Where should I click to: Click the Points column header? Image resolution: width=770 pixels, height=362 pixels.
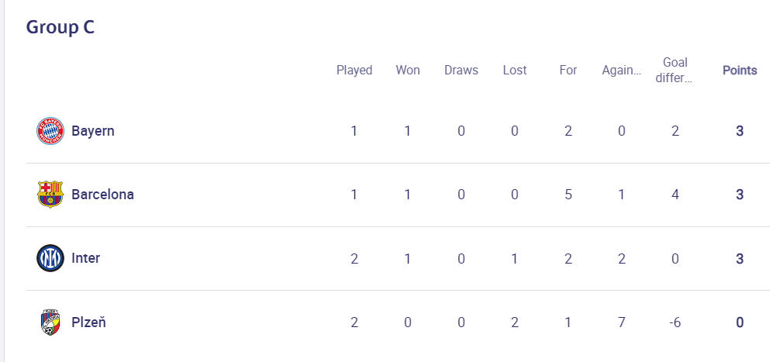tap(740, 71)
